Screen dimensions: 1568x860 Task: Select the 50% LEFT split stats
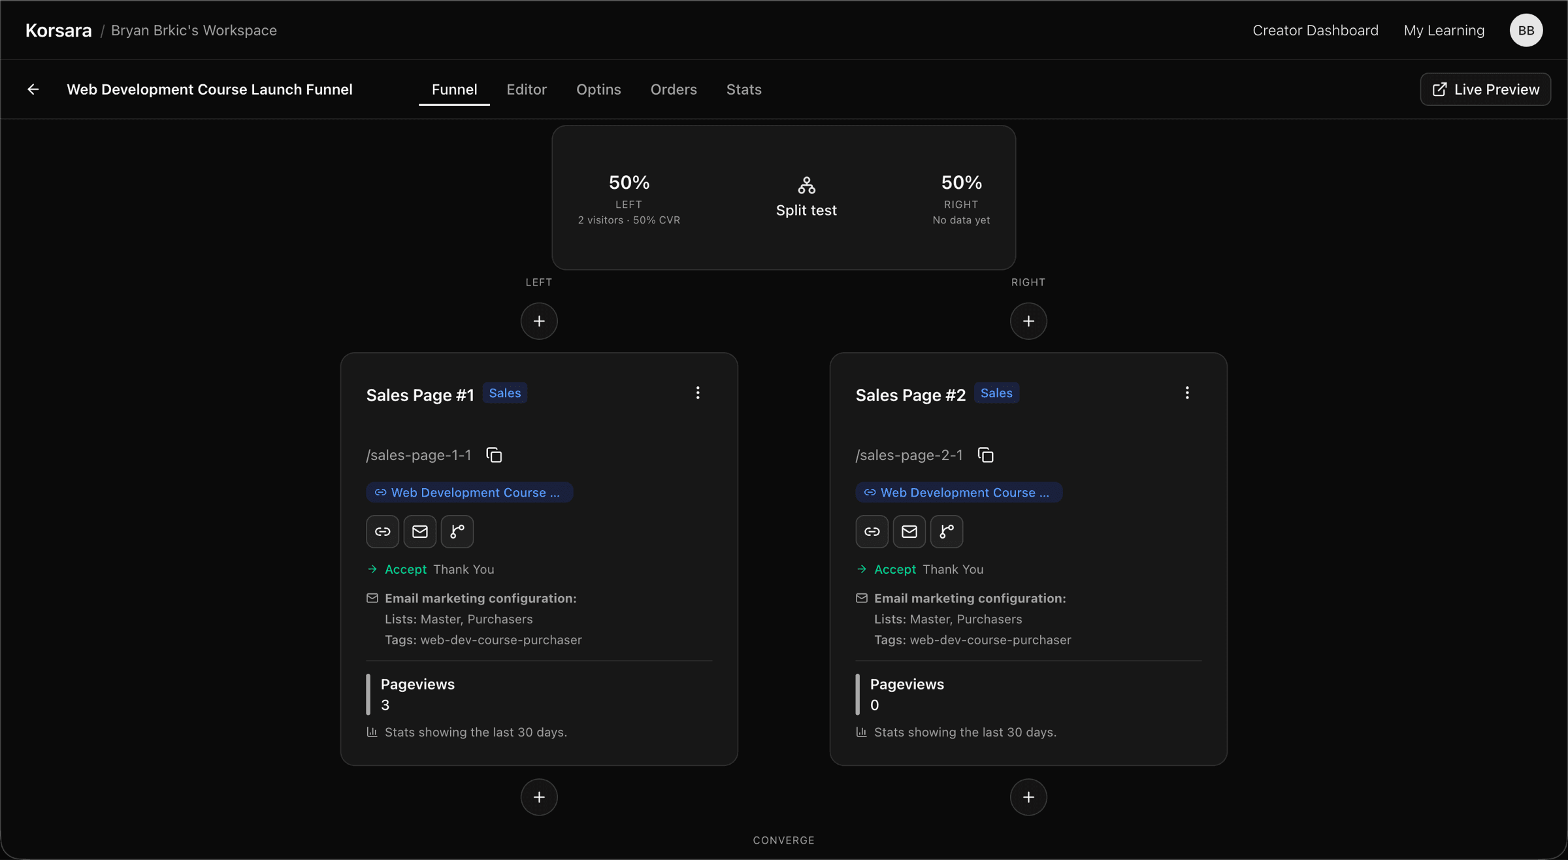pos(629,199)
